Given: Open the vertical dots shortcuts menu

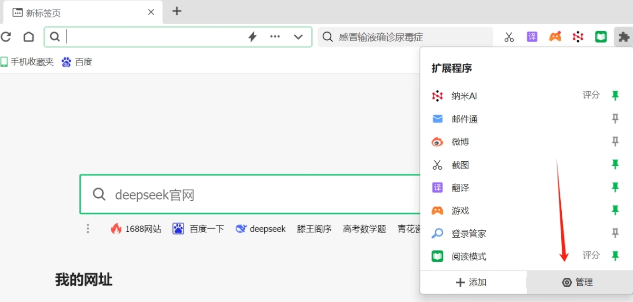Looking at the screenshot, I should coord(88,229).
